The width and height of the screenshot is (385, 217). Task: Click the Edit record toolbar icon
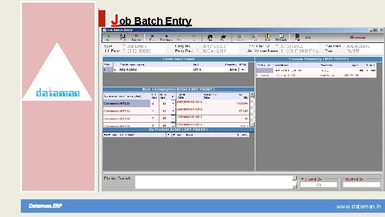(x=122, y=38)
